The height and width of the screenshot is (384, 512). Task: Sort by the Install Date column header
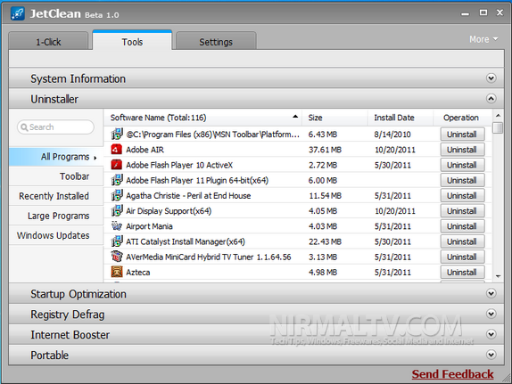pos(401,118)
